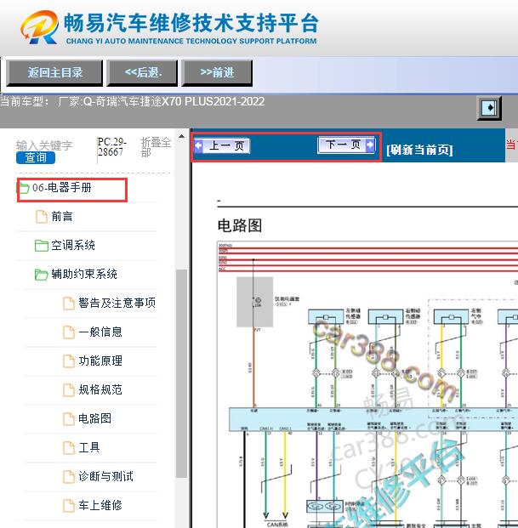
Task: Collapse the 辅助约束系统 folder icon
Action: point(42,275)
